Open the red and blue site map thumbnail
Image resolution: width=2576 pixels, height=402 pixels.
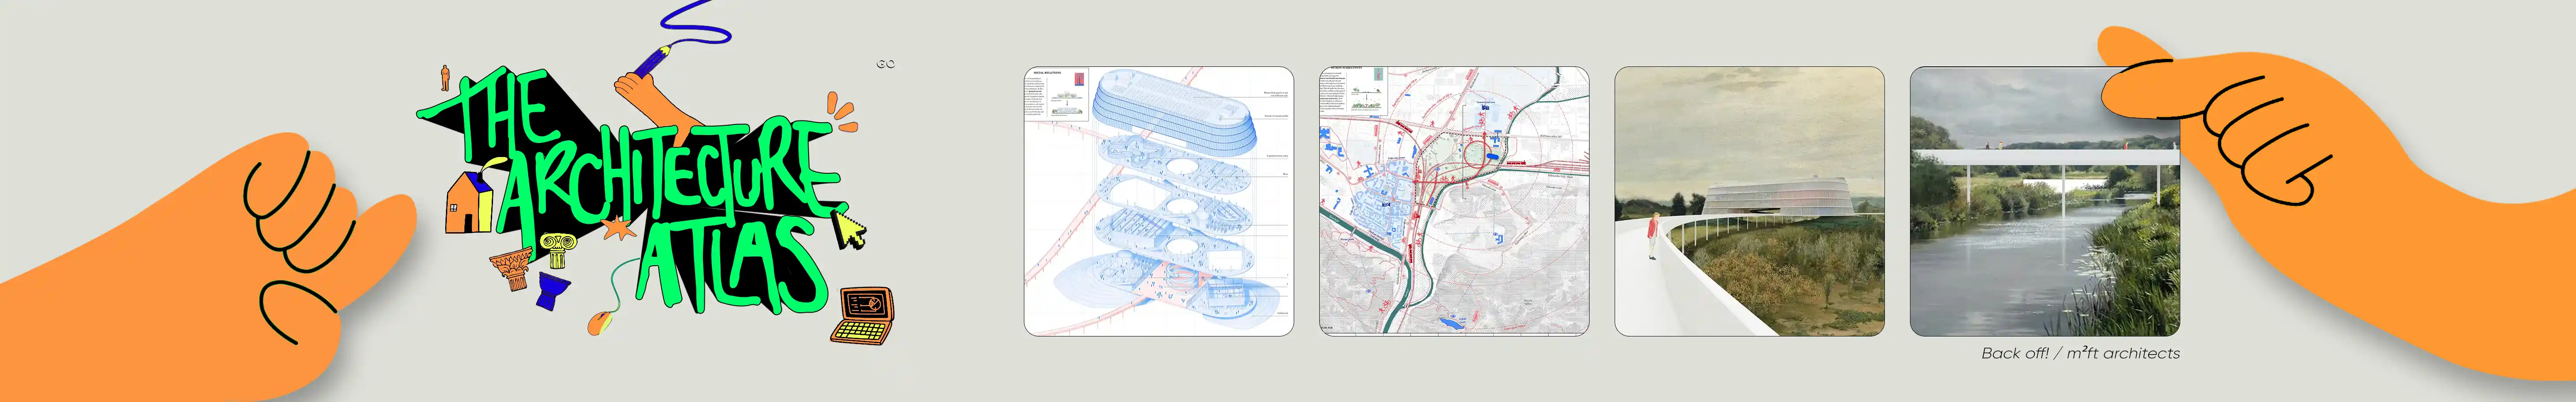[1454, 201]
